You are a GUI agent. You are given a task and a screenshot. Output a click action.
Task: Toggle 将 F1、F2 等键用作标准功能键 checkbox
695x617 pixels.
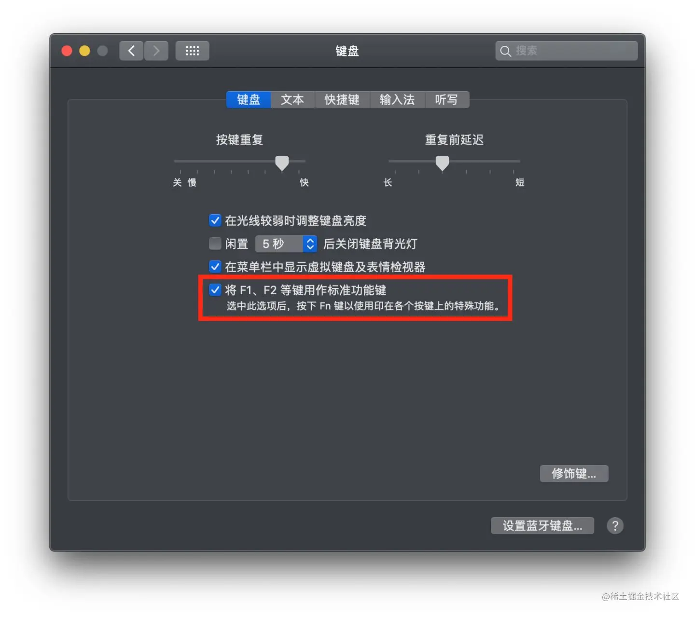pos(215,290)
